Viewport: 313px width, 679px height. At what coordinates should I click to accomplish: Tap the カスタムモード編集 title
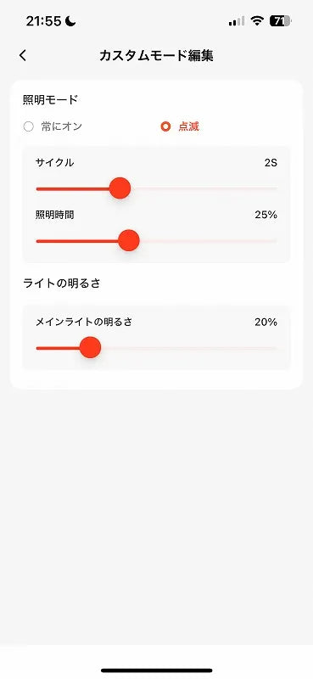156,55
